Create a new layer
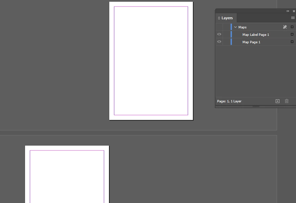This screenshot has width=296, height=203. point(277,101)
